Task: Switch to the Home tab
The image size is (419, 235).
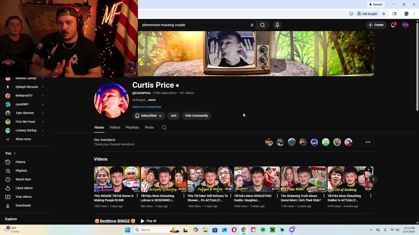Action: pos(99,128)
